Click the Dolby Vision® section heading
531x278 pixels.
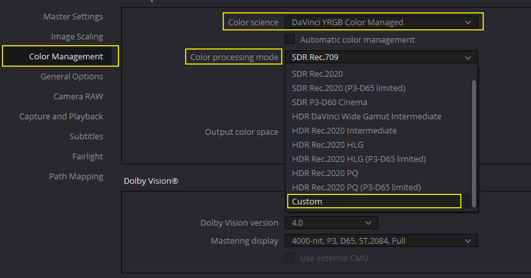(x=151, y=181)
